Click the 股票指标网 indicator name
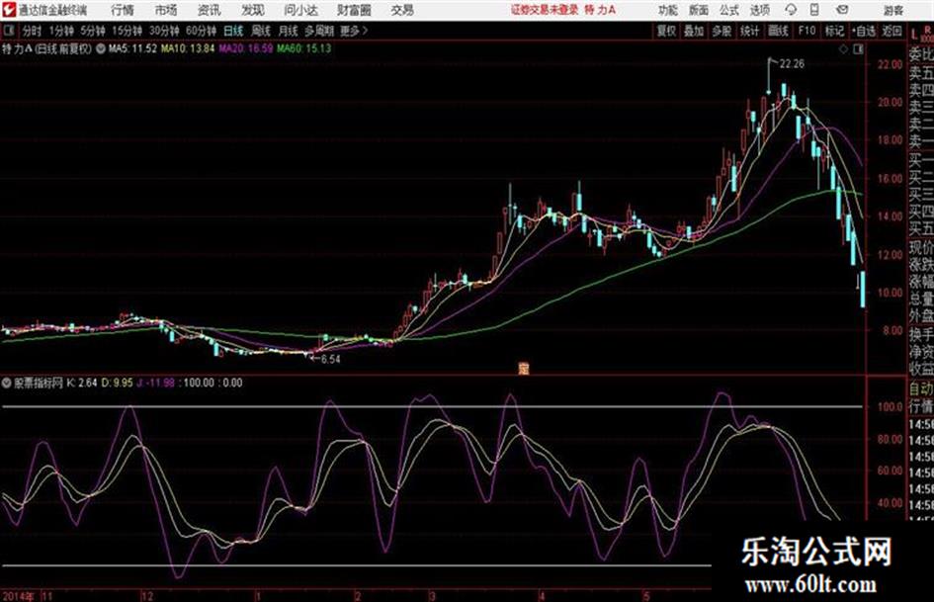This screenshot has width=934, height=602. (39, 384)
